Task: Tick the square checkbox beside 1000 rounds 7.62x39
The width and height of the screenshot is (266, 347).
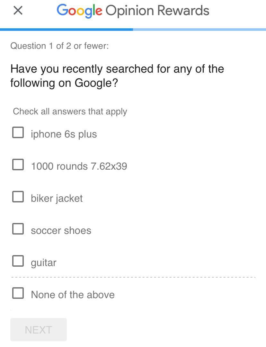Action: click(x=18, y=165)
